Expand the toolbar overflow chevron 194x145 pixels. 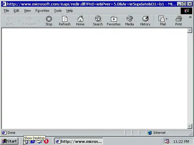pyautogui.click(x=190, y=17)
